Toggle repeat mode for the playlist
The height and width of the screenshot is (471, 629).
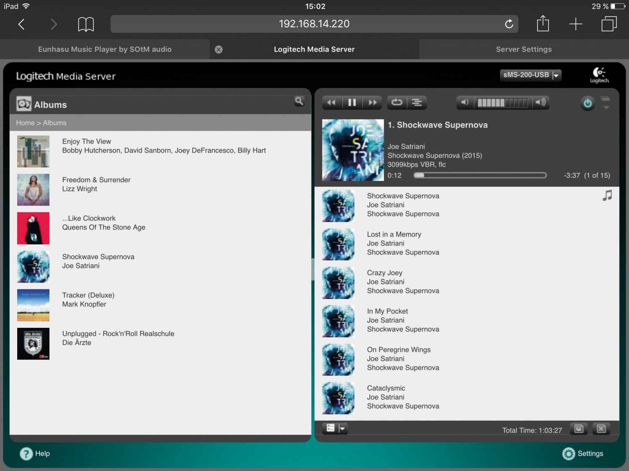(x=397, y=103)
